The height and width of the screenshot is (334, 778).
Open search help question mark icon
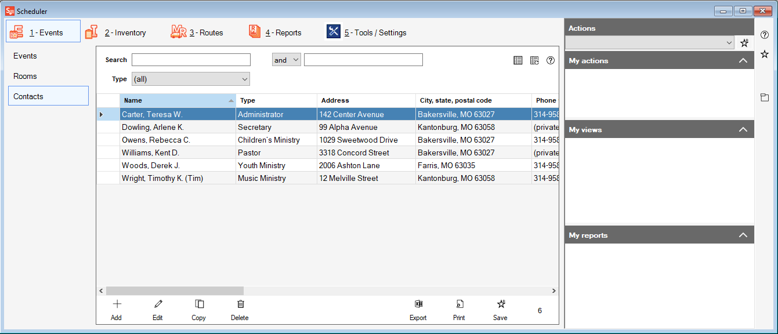[x=551, y=60]
